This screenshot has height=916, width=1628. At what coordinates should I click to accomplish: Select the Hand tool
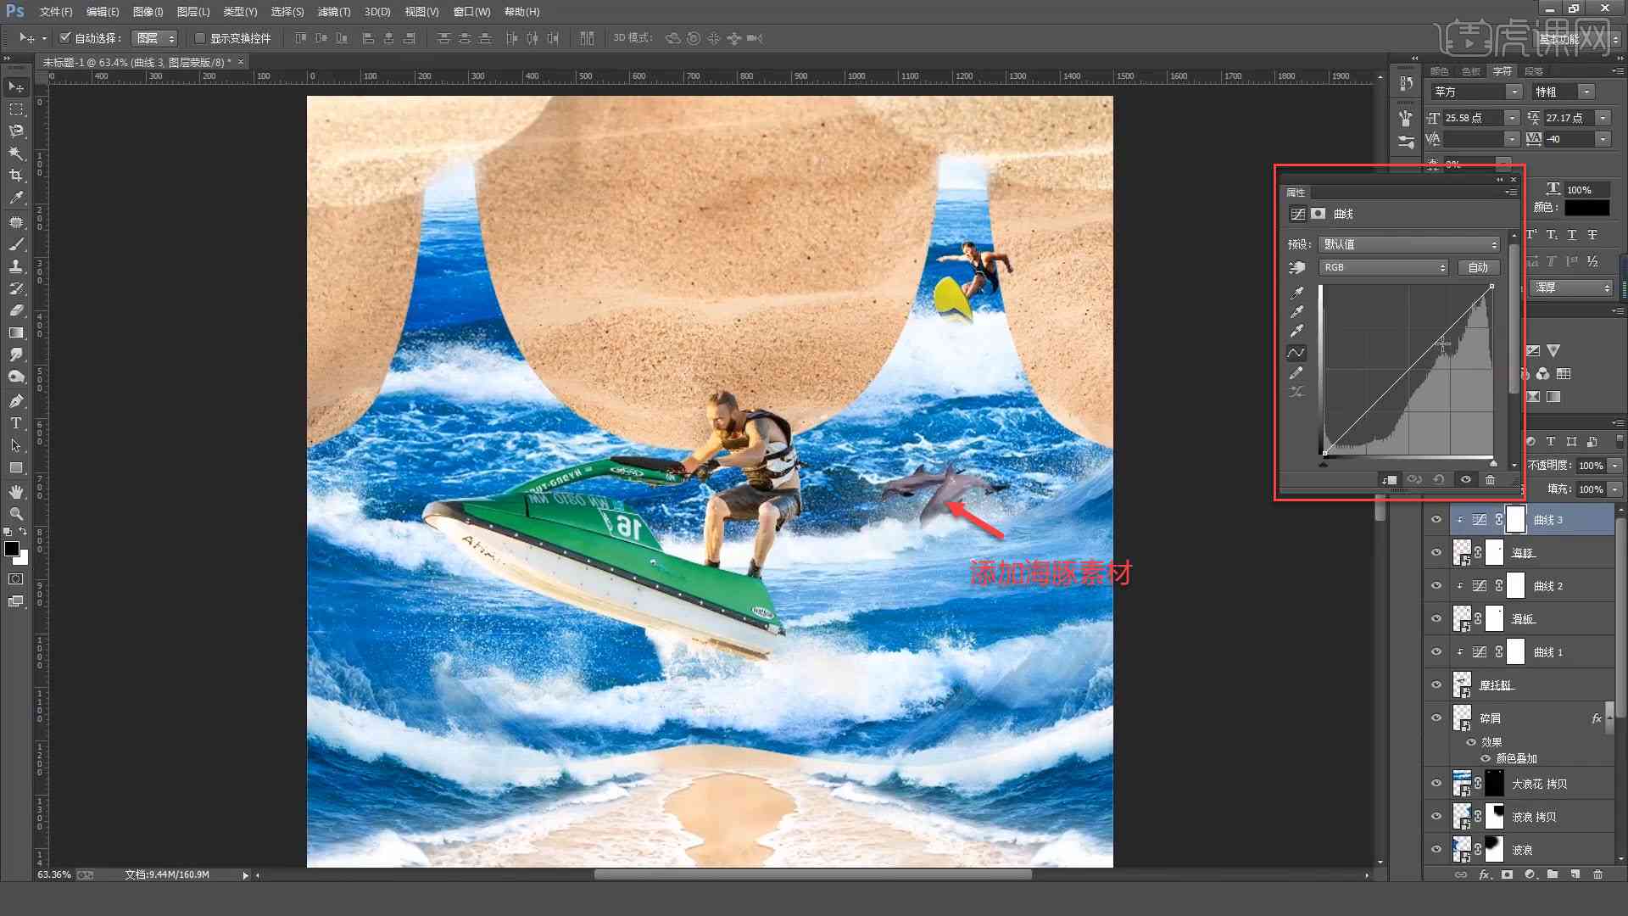pos(16,492)
